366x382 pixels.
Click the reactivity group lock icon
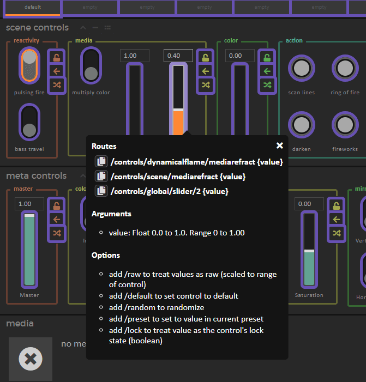click(x=57, y=57)
